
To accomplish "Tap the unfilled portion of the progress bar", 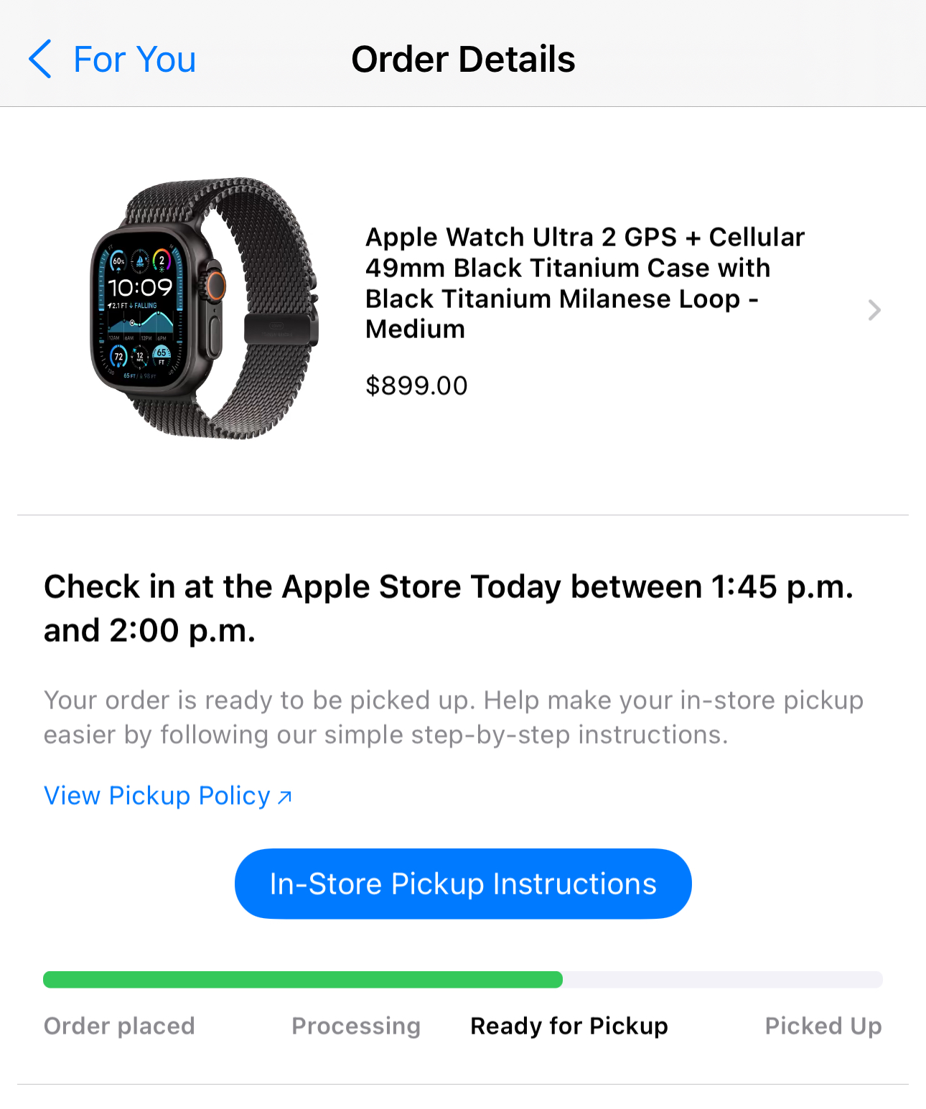I will coord(723,980).
